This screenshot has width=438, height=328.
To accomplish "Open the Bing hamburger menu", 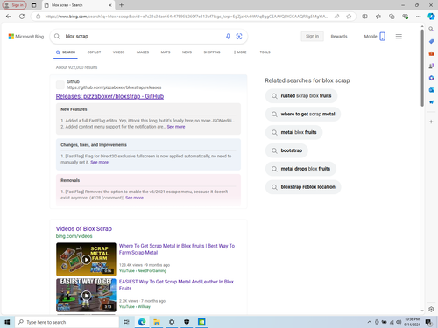I will pos(399,37).
